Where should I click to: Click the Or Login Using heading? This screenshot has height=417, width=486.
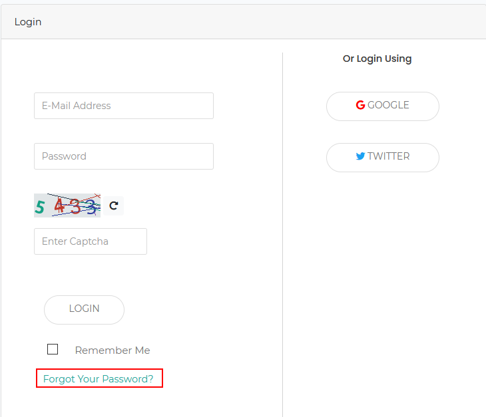click(x=377, y=59)
